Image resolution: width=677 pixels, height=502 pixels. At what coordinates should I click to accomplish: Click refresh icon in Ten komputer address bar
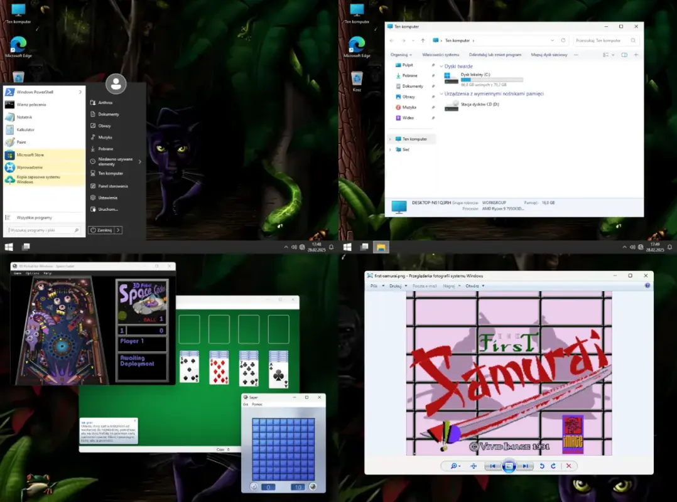(563, 40)
